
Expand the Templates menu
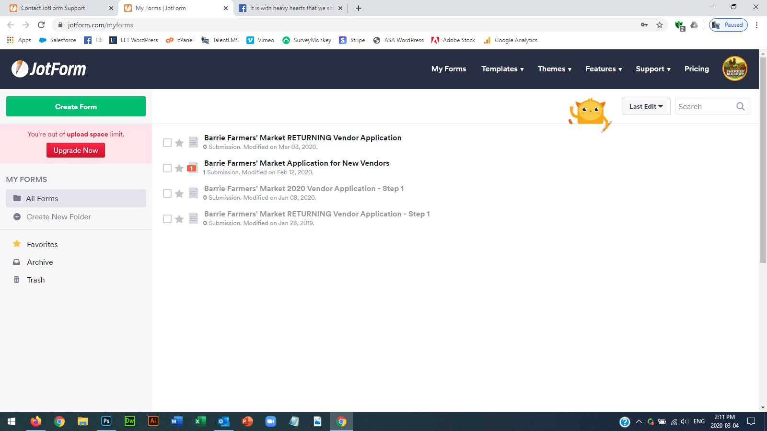(502, 68)
